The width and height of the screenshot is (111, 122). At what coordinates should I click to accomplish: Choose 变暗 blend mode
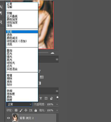pos(22,13)
